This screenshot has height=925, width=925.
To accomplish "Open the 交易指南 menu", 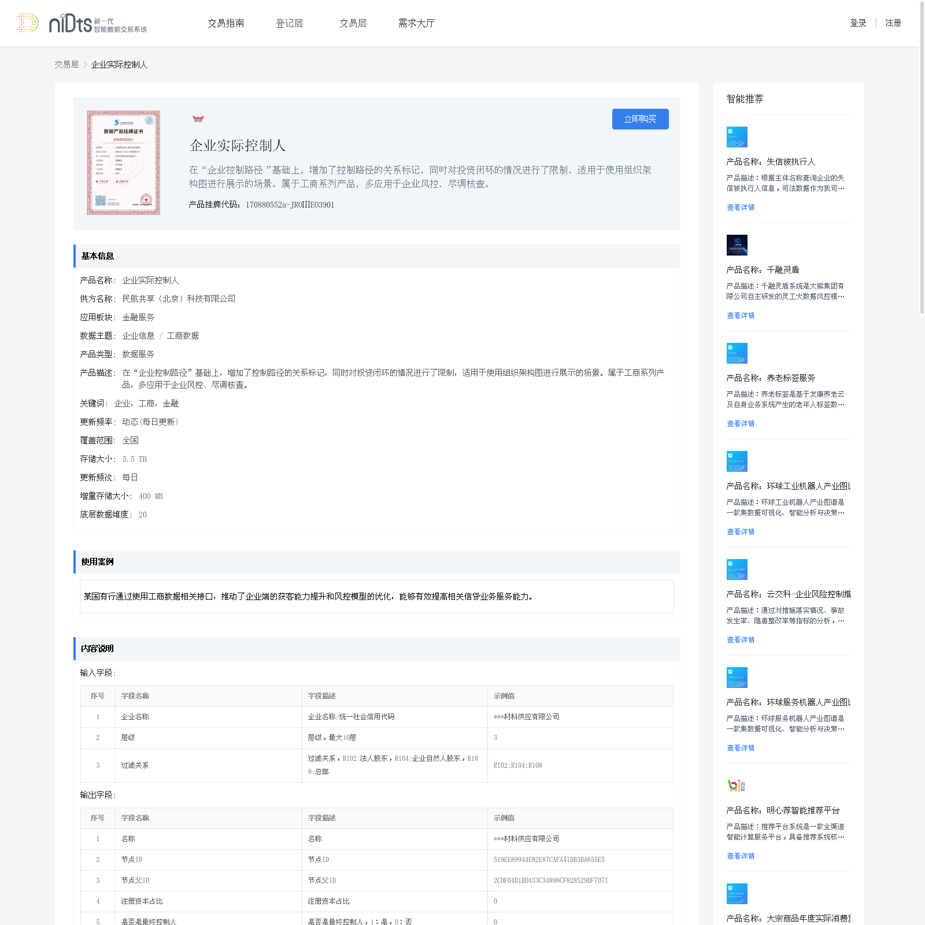I will click(x=226, y=23).
